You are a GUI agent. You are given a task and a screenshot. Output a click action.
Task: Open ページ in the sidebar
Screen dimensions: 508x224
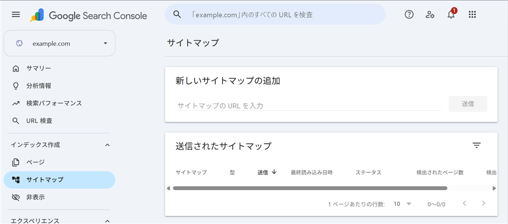pyautogui.click(x=59, y=163)
